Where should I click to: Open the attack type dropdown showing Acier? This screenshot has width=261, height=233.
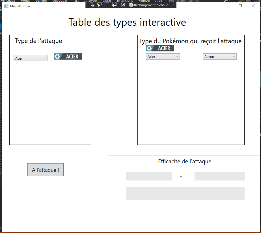click(x=30, y=58)
